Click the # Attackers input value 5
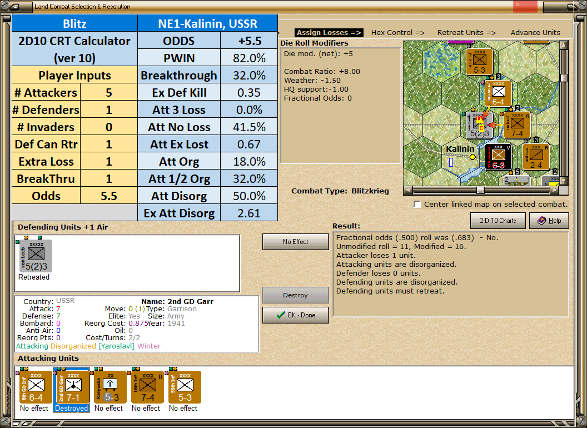587x428 pixels. click(x=109, y=92)
